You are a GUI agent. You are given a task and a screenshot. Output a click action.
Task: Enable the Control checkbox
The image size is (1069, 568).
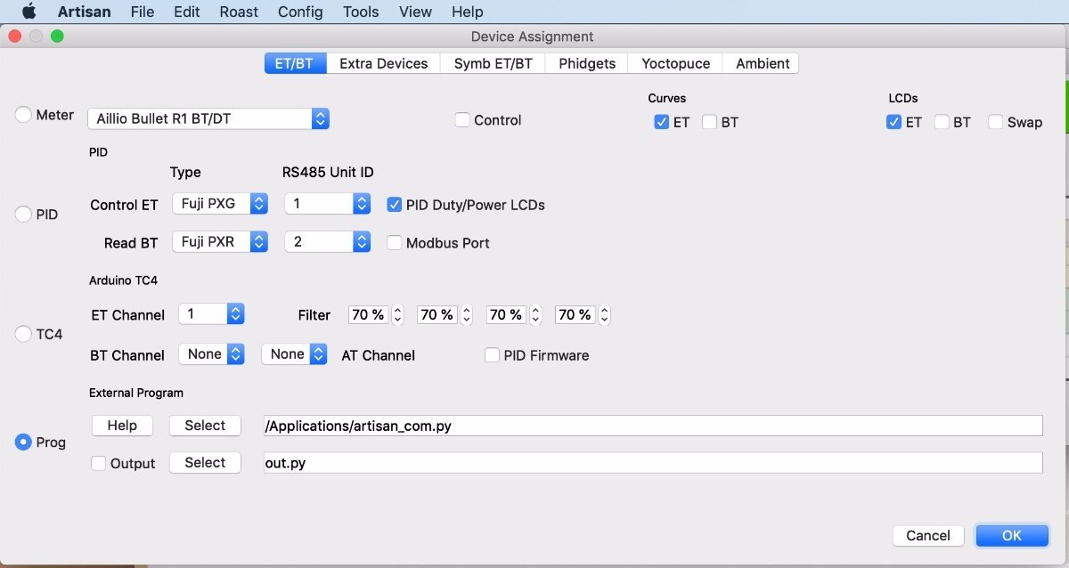[x=462, y=119]
